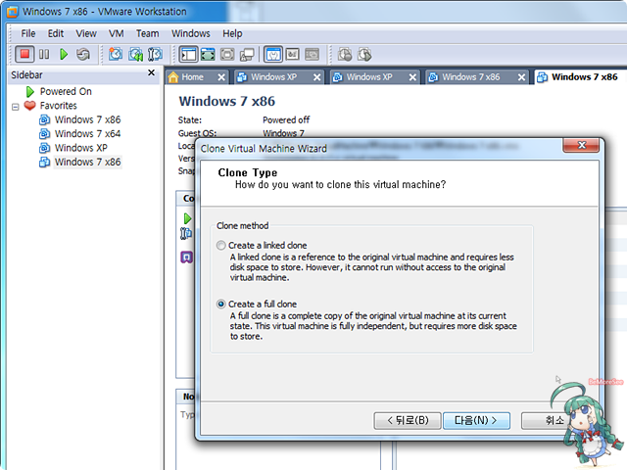Click the Reset virtual machine toolbar icon
627x470 pixels.
pyautogui.click(x=82, y=54)
